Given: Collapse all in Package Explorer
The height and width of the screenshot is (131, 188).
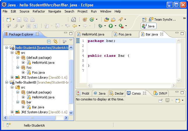Looking at the screenshot, I should pyautogui.click(x=49, y=41).
